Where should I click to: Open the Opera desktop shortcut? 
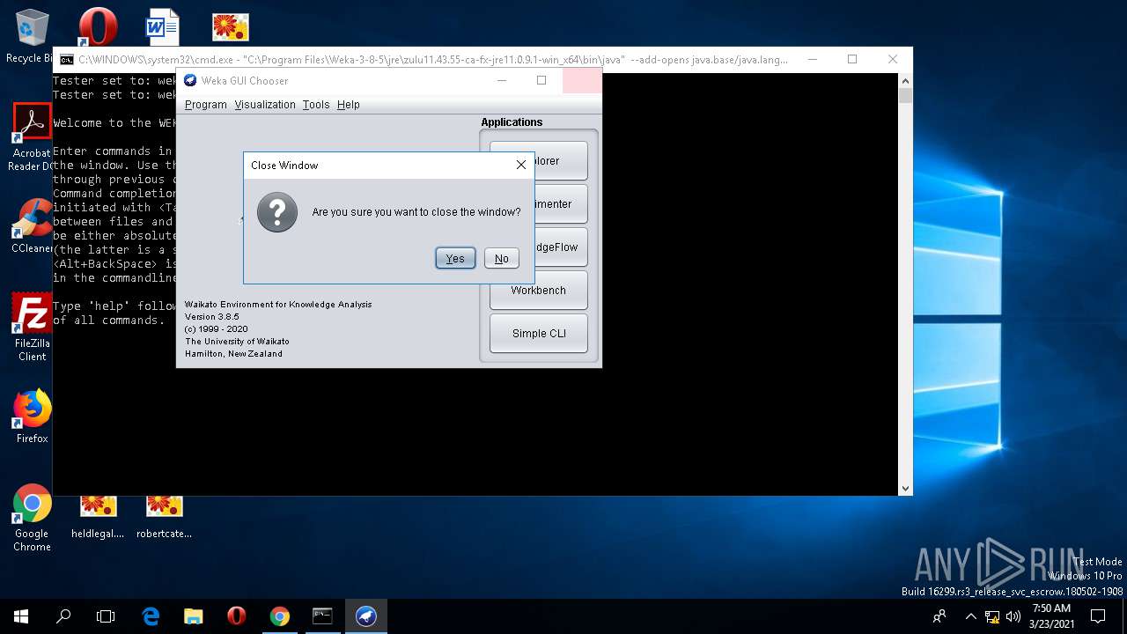[98, 26]
